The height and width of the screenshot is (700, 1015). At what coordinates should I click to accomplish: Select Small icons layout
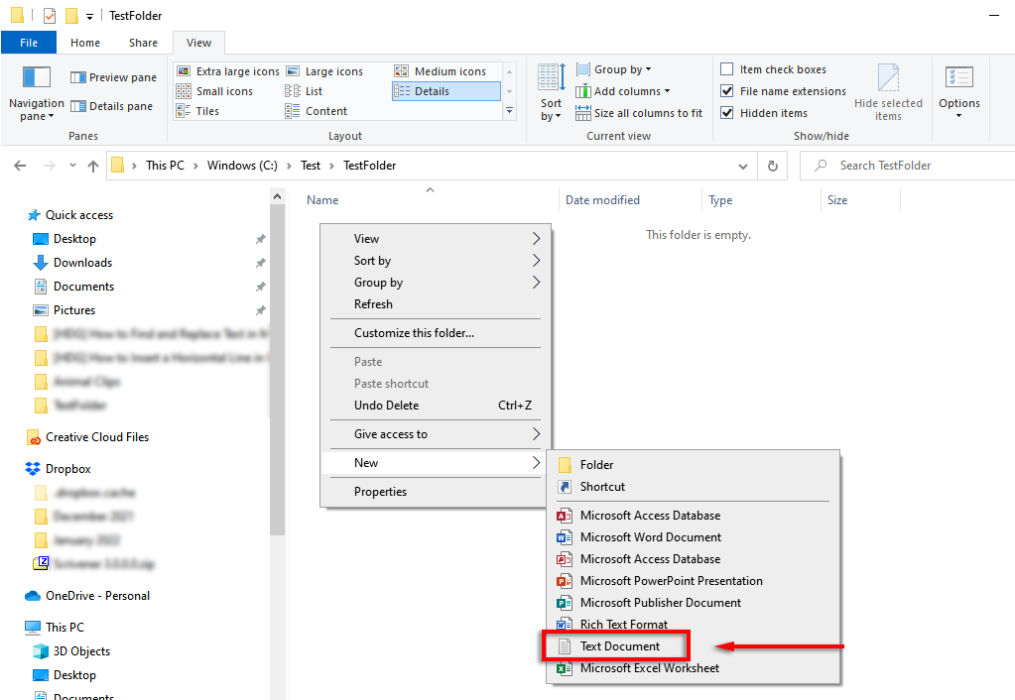215,91
